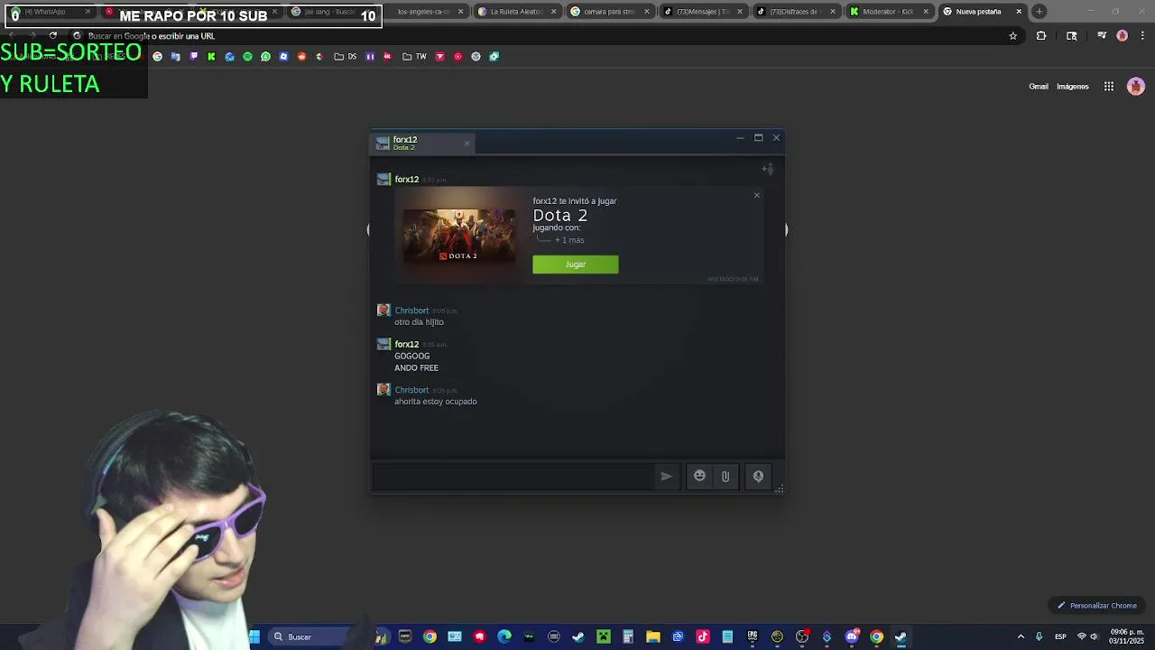This screenshot has height=650, width=1155.
Task: Open the WhatsApp bookmark icon
Action: 265,57
